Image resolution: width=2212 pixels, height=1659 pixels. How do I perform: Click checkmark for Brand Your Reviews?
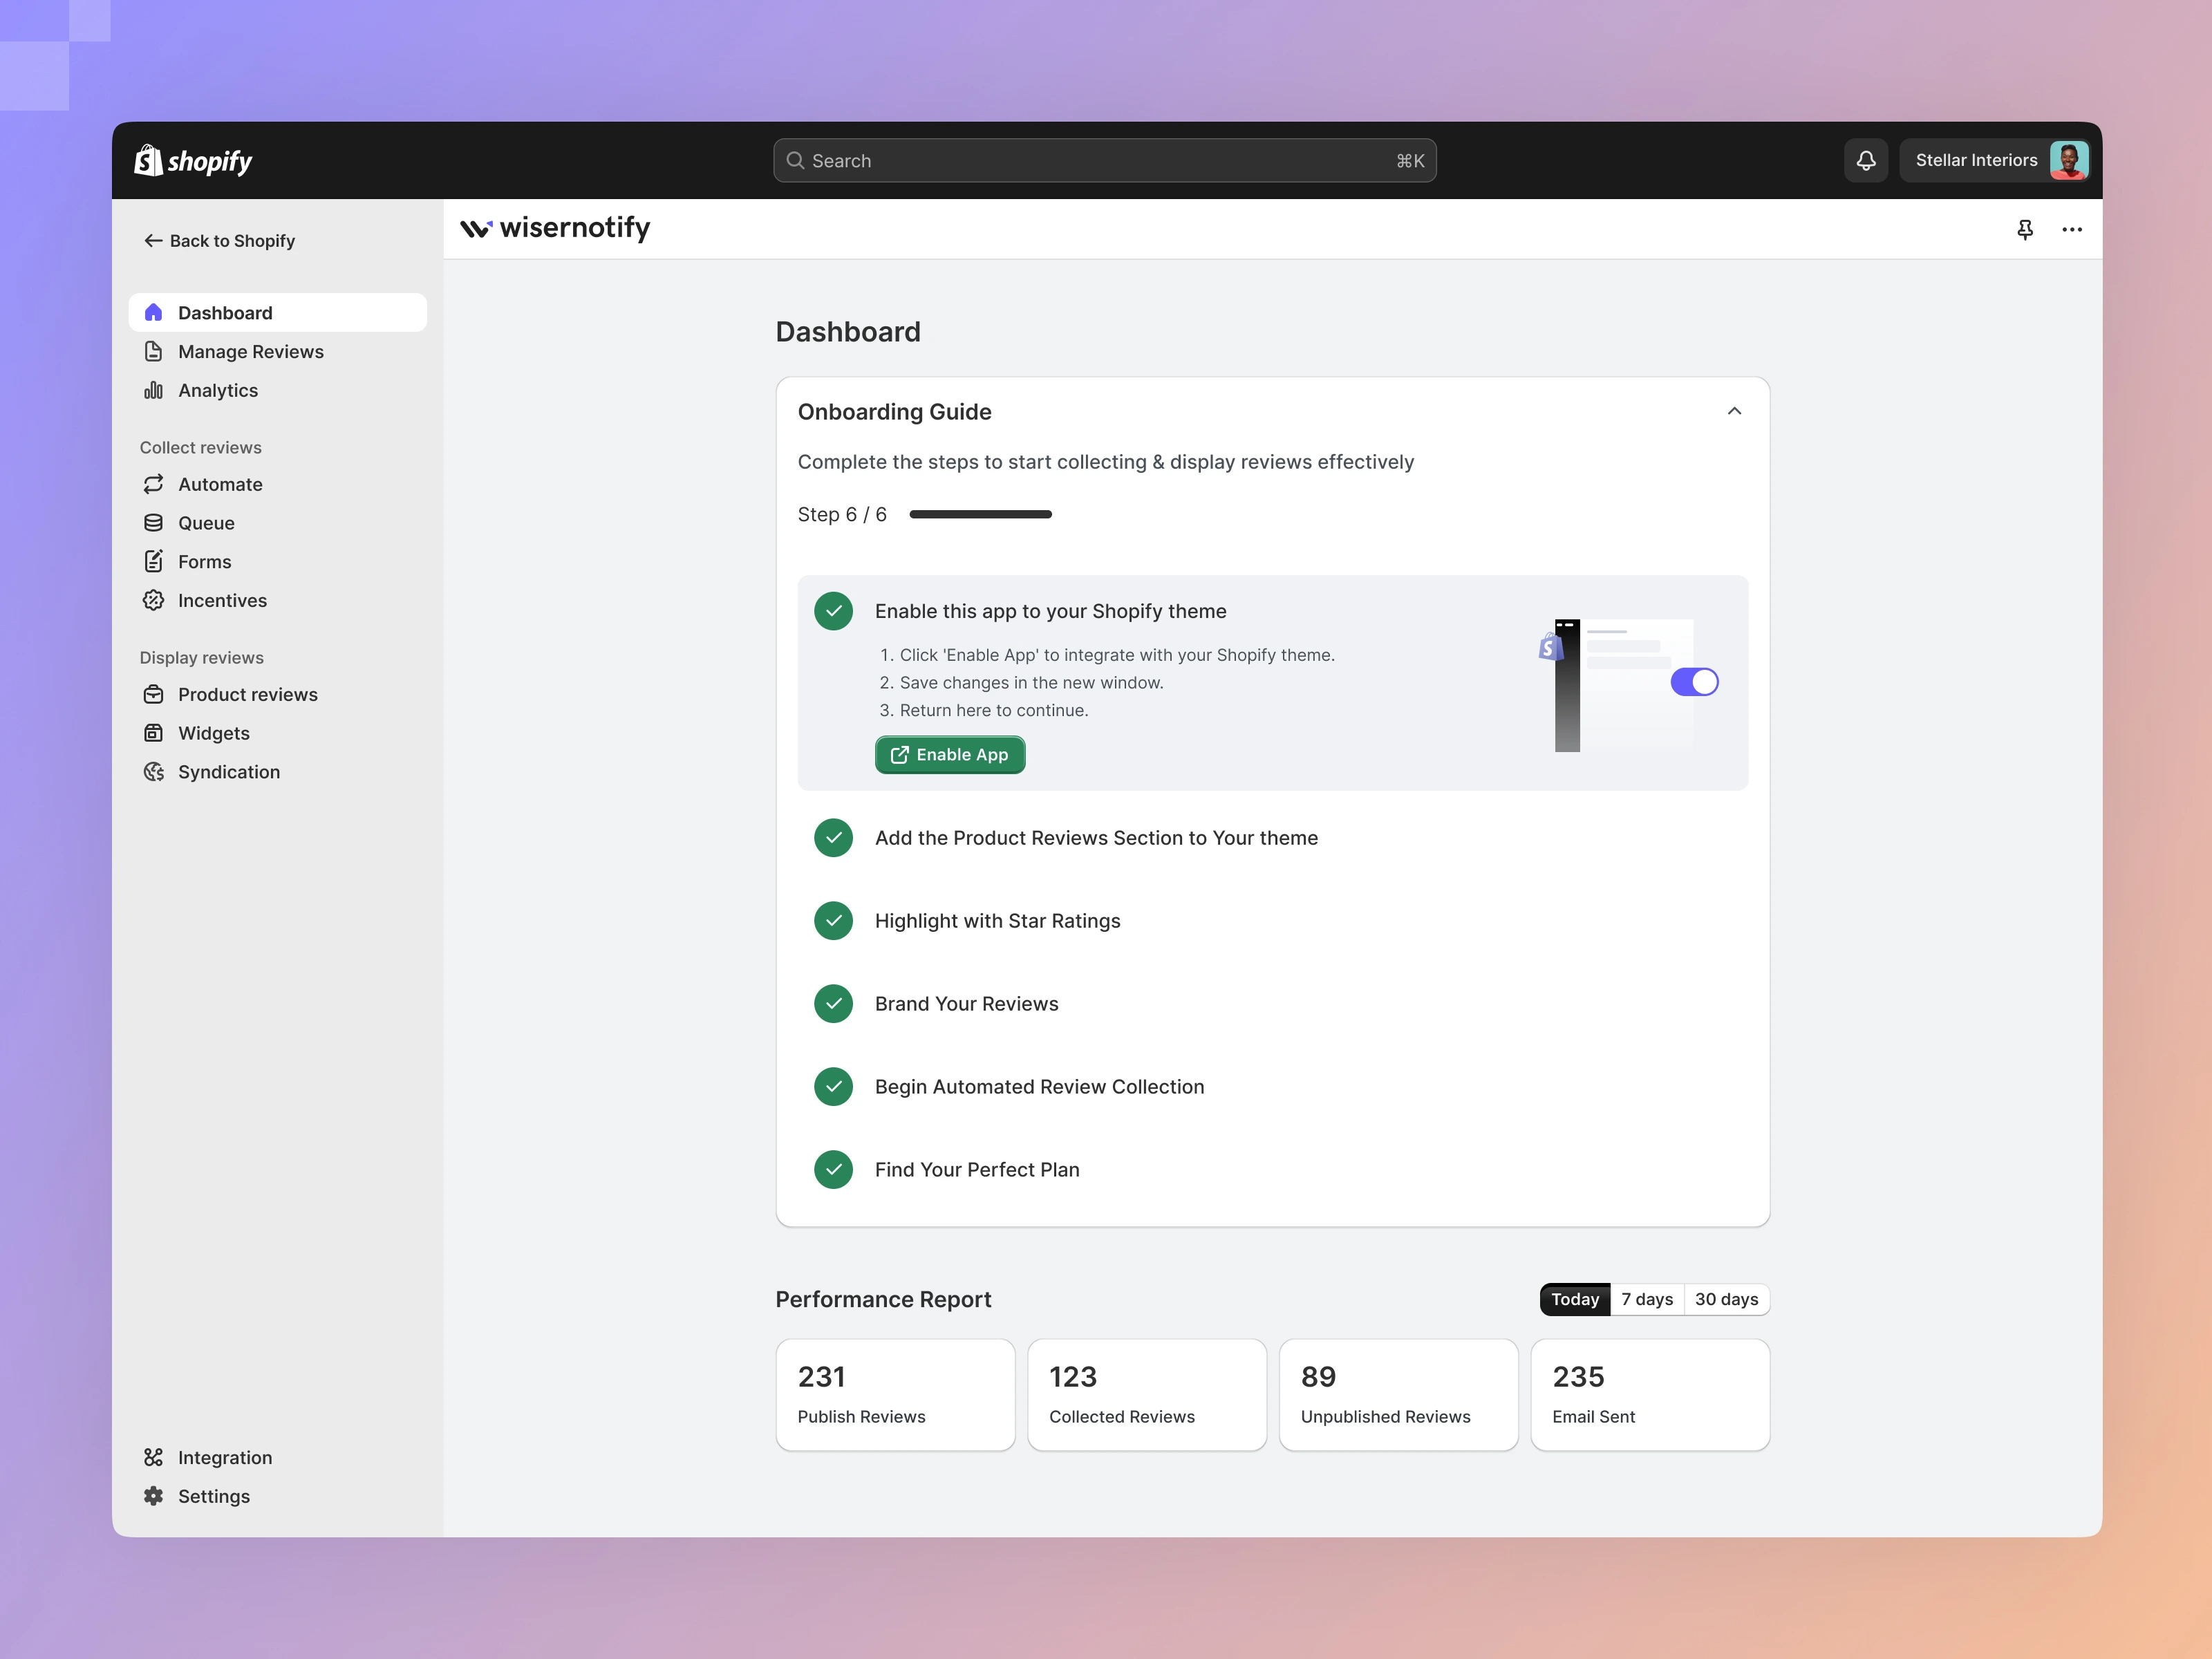(x=833, y=1004)
